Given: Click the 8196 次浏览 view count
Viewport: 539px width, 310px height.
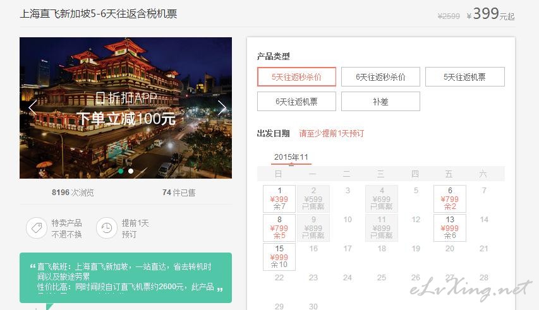Looking at the screenshot, I should coord(73,193).
